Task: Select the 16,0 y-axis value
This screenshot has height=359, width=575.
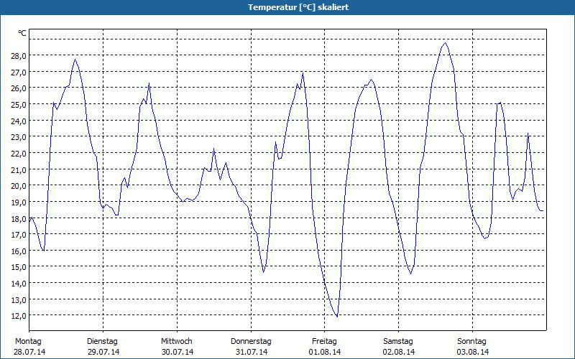Action: tap(19, 251)
